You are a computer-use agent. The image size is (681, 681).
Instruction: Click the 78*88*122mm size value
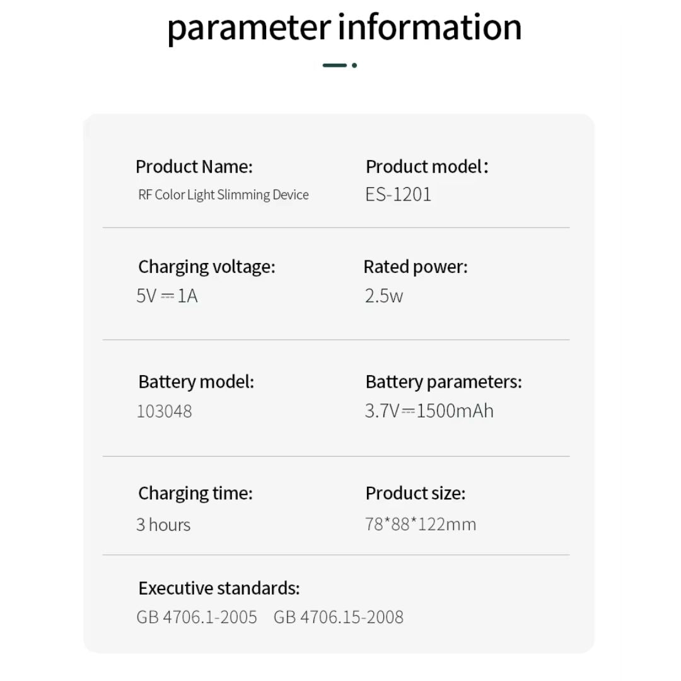point(421,524)
